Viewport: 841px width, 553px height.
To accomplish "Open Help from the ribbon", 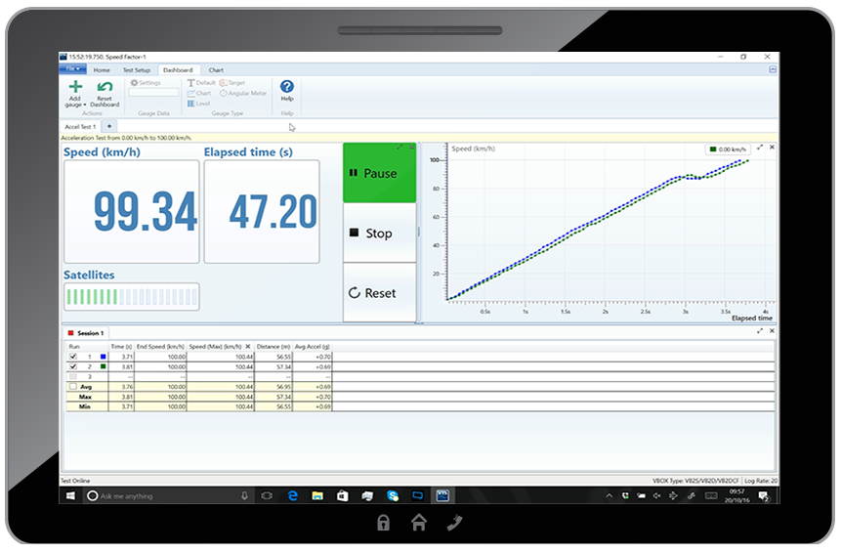I will tap(286, 88).
